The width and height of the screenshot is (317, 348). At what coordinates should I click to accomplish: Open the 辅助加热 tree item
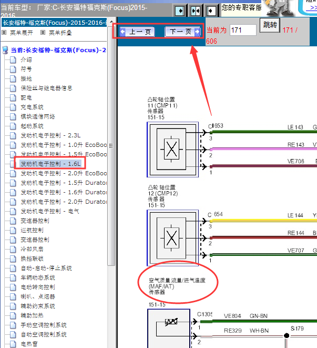click(32, 315)
